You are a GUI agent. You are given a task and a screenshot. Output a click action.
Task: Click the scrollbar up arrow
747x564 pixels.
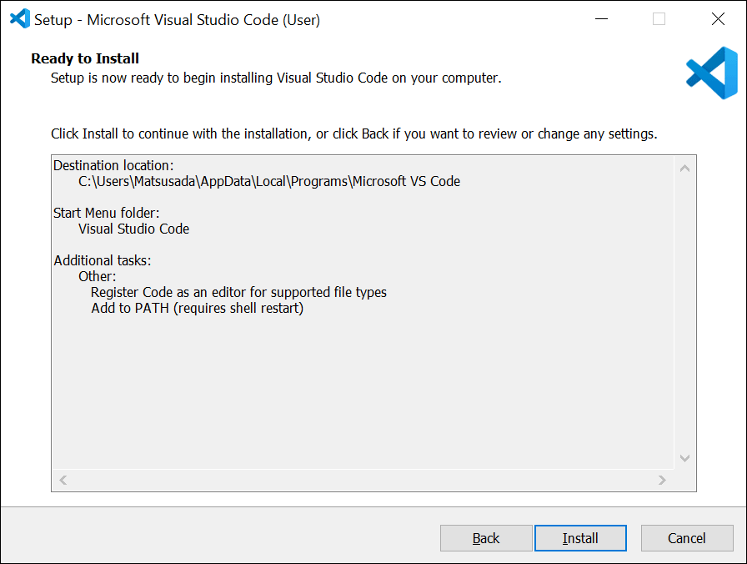click(684, 167)
